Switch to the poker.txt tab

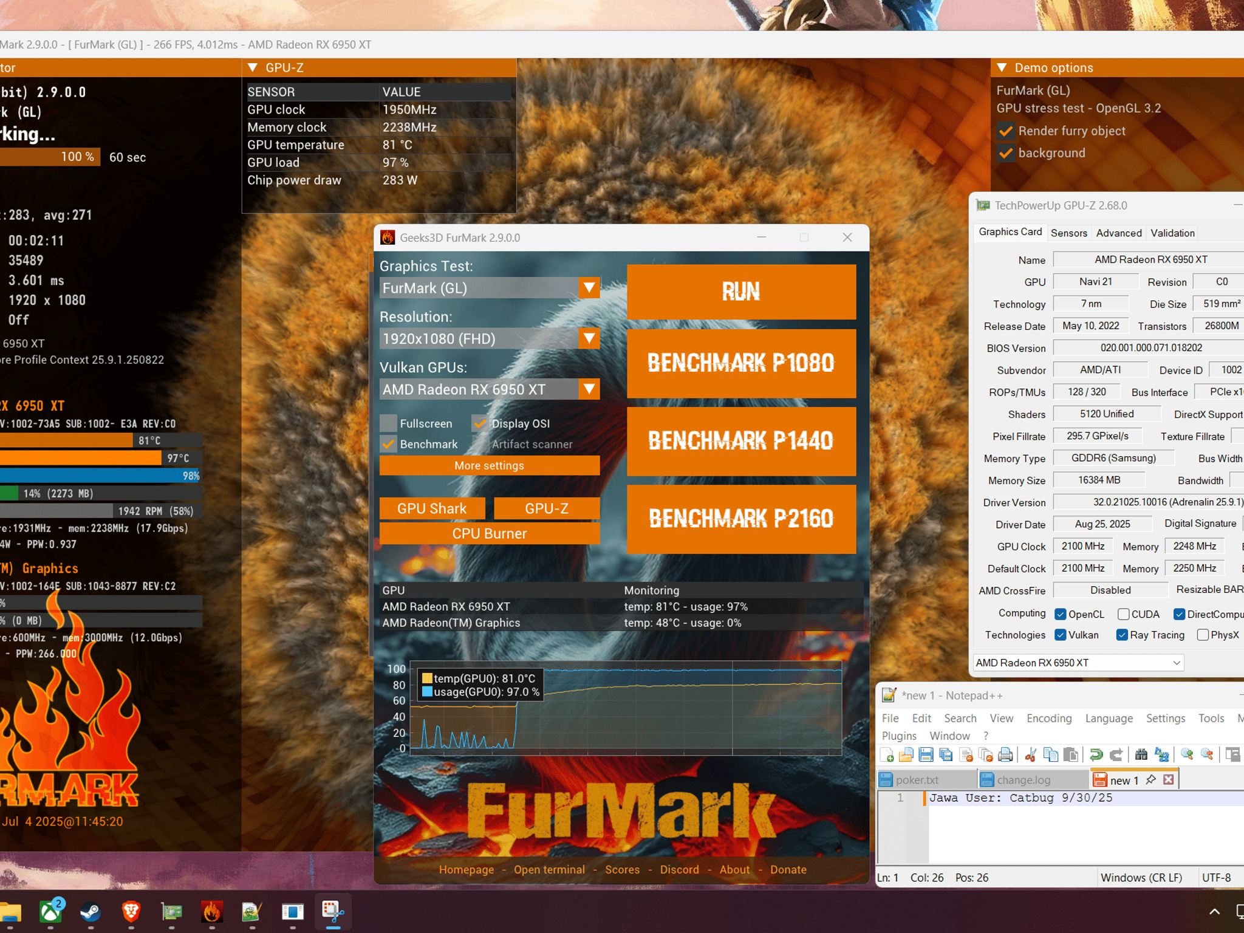tap(927, 780)
